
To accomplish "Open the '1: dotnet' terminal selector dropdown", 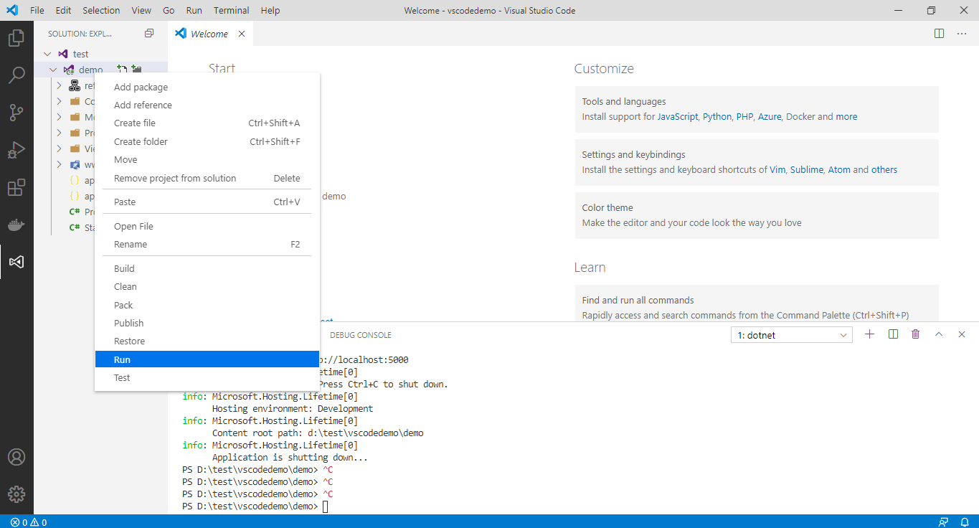I will (792, 335).
